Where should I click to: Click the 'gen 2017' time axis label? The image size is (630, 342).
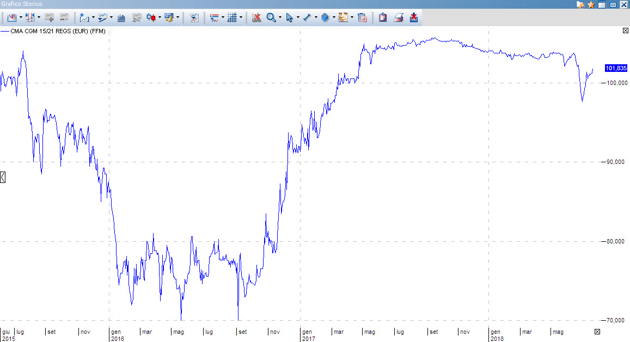click(308, 335)
